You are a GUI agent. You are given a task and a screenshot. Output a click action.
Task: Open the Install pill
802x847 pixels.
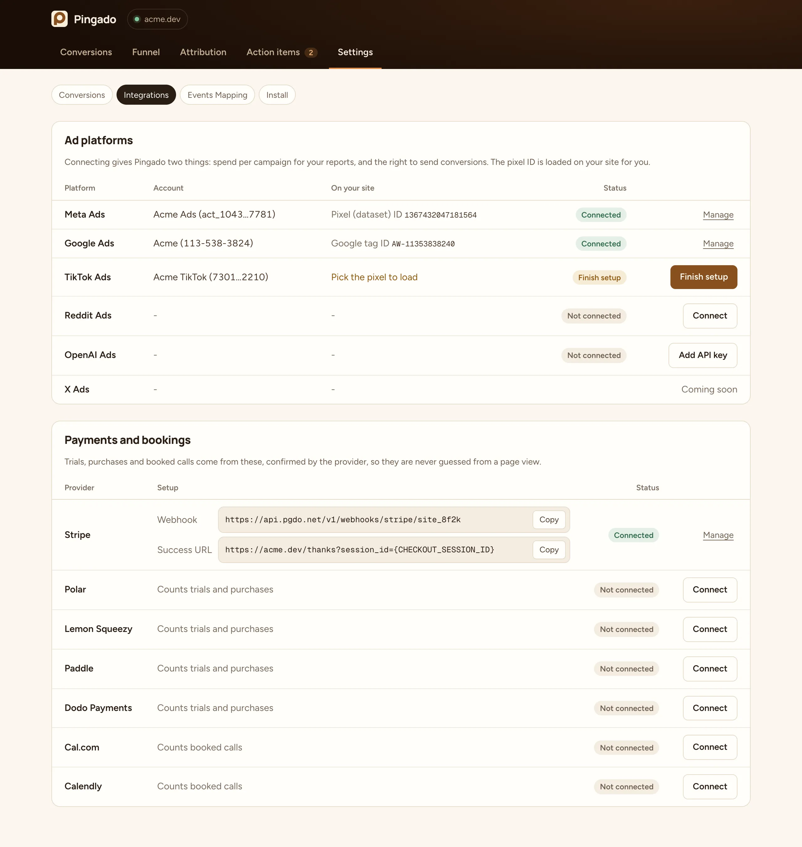click(277, 95)
